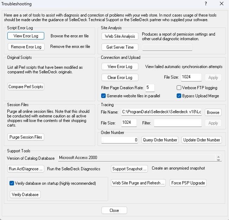The image size is (229, 220).
Task: Click the Order Number input field
Action: coord(120,140)
